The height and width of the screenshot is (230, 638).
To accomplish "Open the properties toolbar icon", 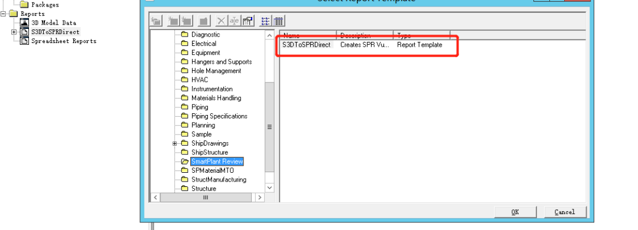I will 248,21.
